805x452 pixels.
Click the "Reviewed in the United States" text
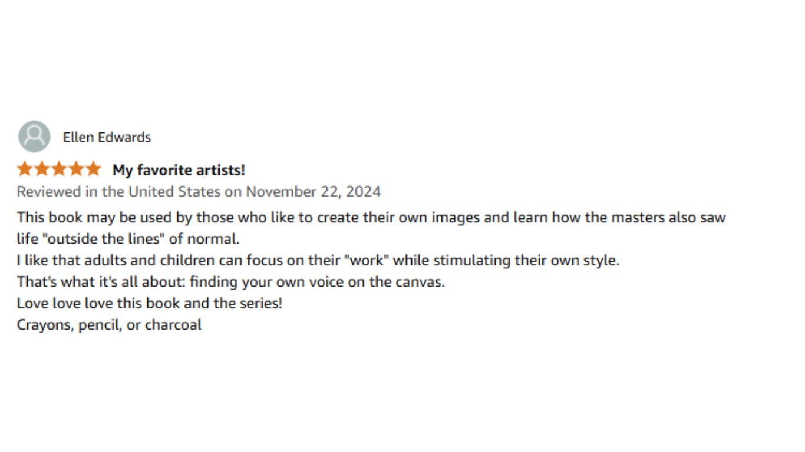pos(118,192)
